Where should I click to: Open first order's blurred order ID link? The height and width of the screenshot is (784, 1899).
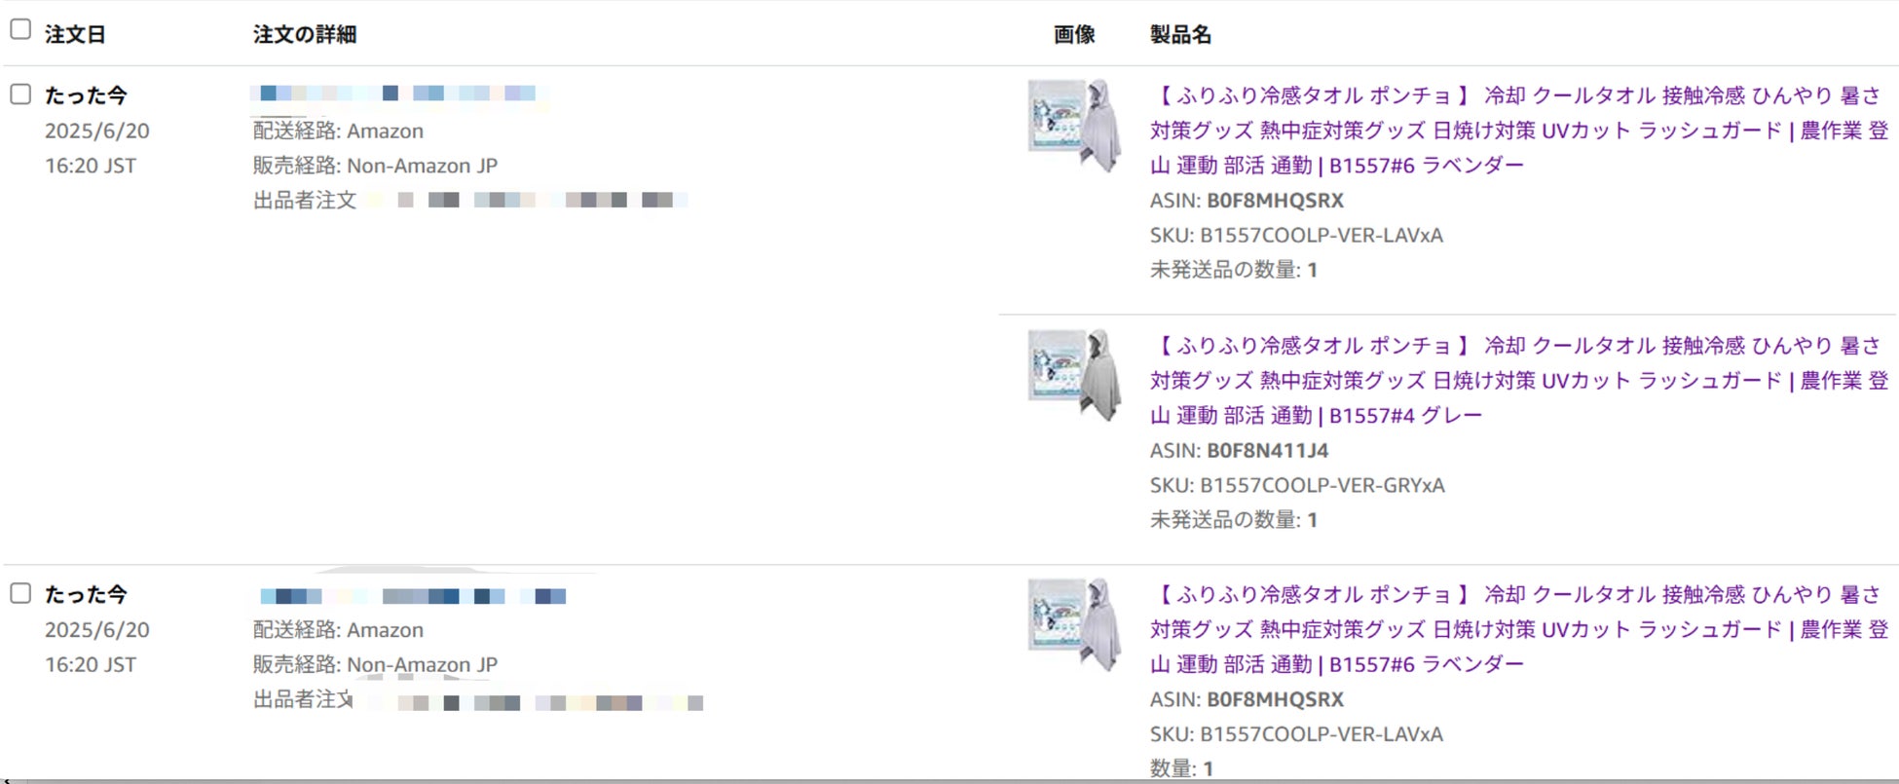tap(398, 93)
